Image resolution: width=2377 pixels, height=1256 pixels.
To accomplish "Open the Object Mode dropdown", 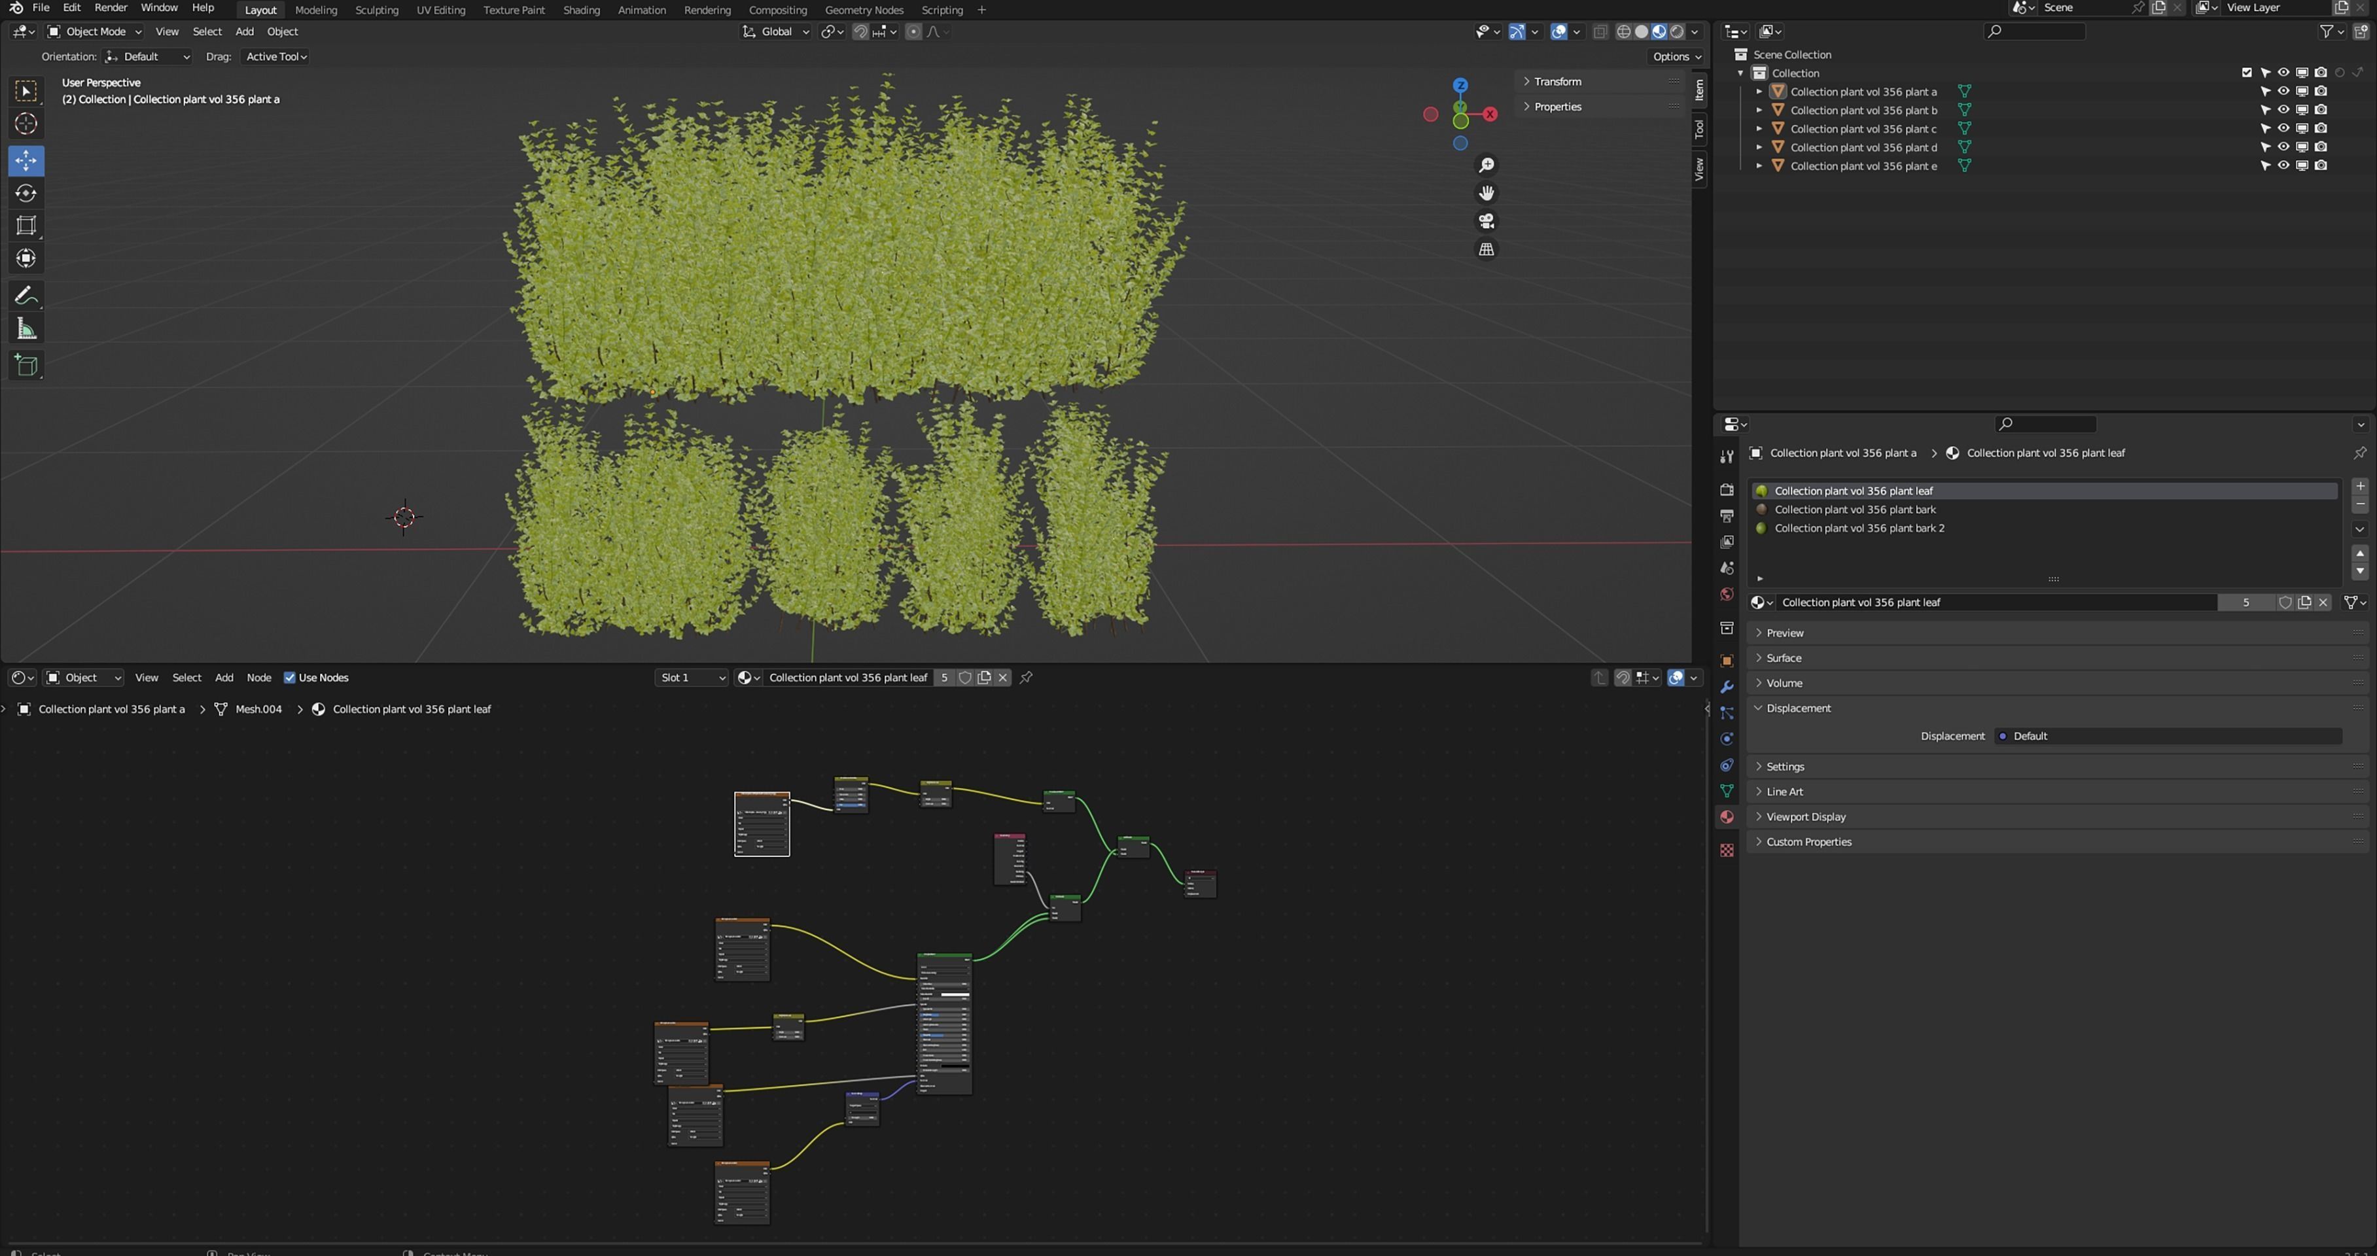I will [x=94, y=31].
